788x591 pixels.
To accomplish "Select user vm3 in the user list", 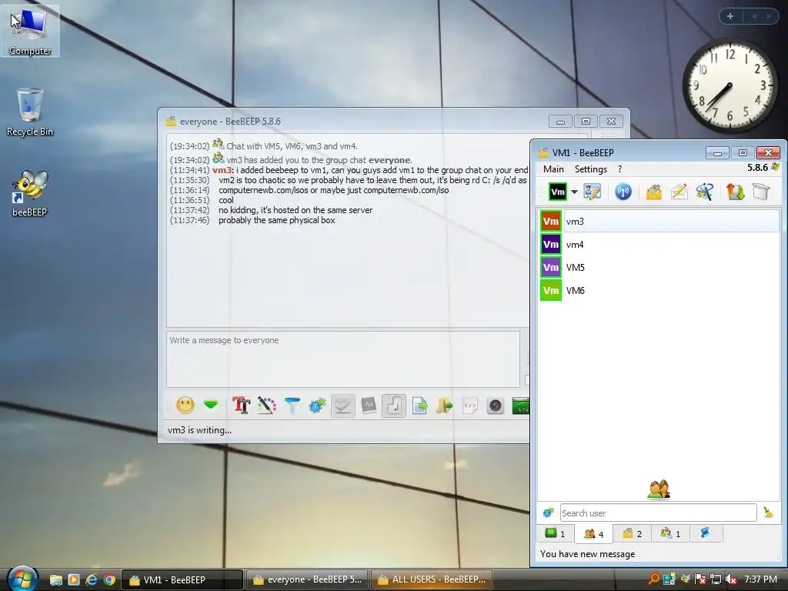I will [x=659, y=221].
